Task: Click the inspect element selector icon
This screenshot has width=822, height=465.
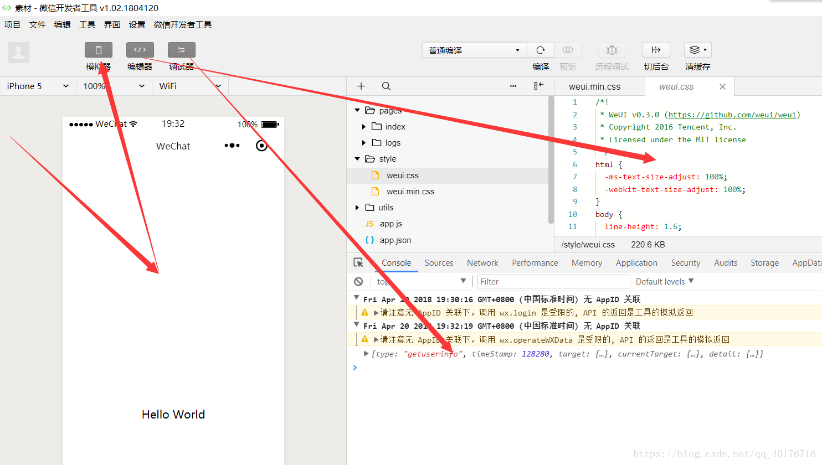Action: point(358,263)
